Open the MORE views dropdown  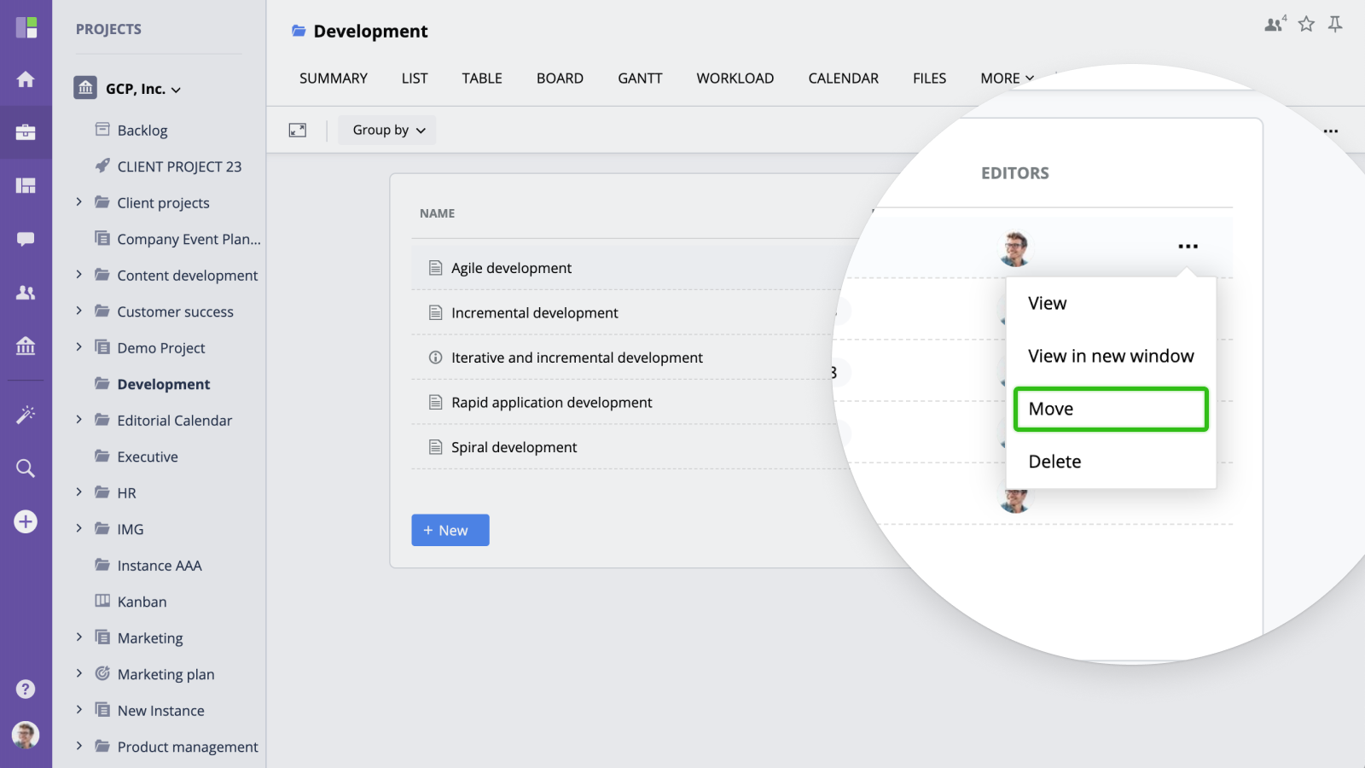[x=1007, y=79]
